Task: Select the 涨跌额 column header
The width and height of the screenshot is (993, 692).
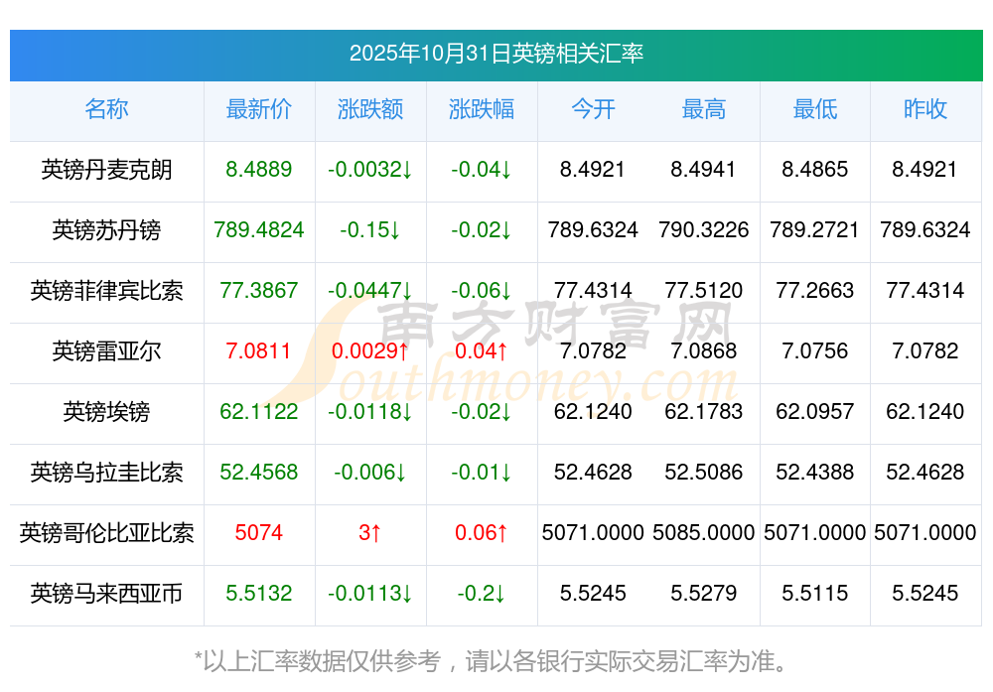Action: pyautogui.click(x=370, y=109)
